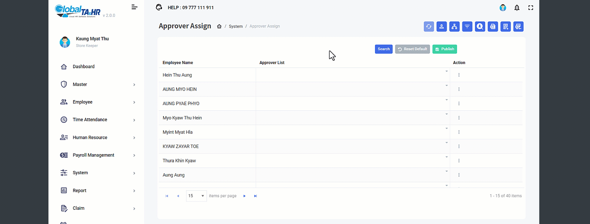The height and width of the screenshot is (224, 590).
Task: Open Approver List dropdown for Hein Thu Aung
Action: coord(447,71)
